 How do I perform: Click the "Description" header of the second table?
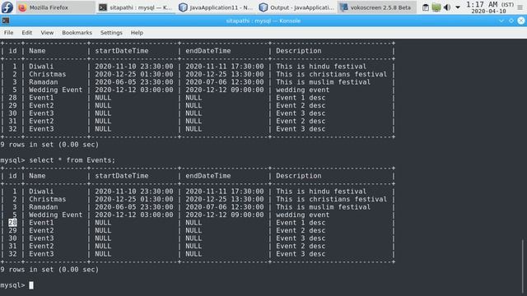point(298,176)
